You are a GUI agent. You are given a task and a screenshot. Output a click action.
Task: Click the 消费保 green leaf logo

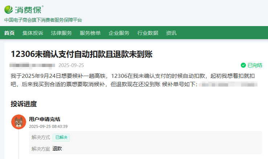[x=9, y=9]
